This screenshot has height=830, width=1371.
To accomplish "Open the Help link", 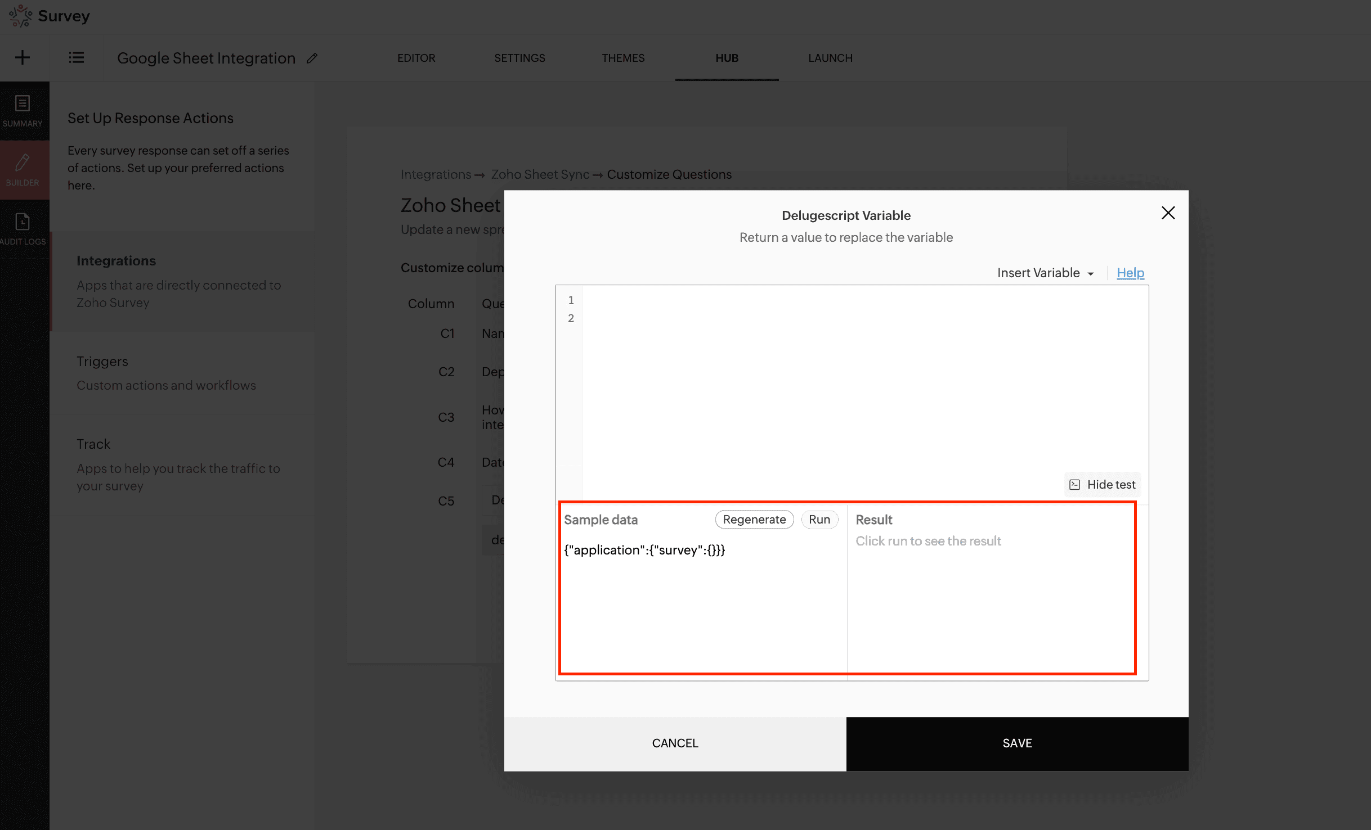I will tap(1130, 273).
